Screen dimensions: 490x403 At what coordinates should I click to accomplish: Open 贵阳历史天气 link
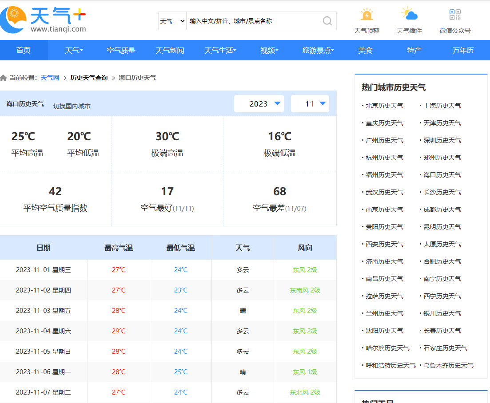[384, 227]
